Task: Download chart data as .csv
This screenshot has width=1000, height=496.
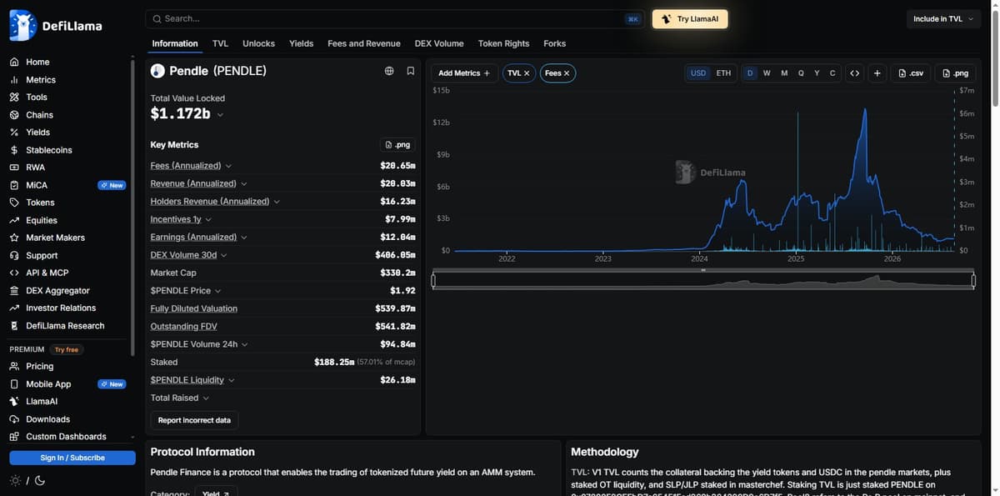Action: pyautogui.click(x=910, y=73)
